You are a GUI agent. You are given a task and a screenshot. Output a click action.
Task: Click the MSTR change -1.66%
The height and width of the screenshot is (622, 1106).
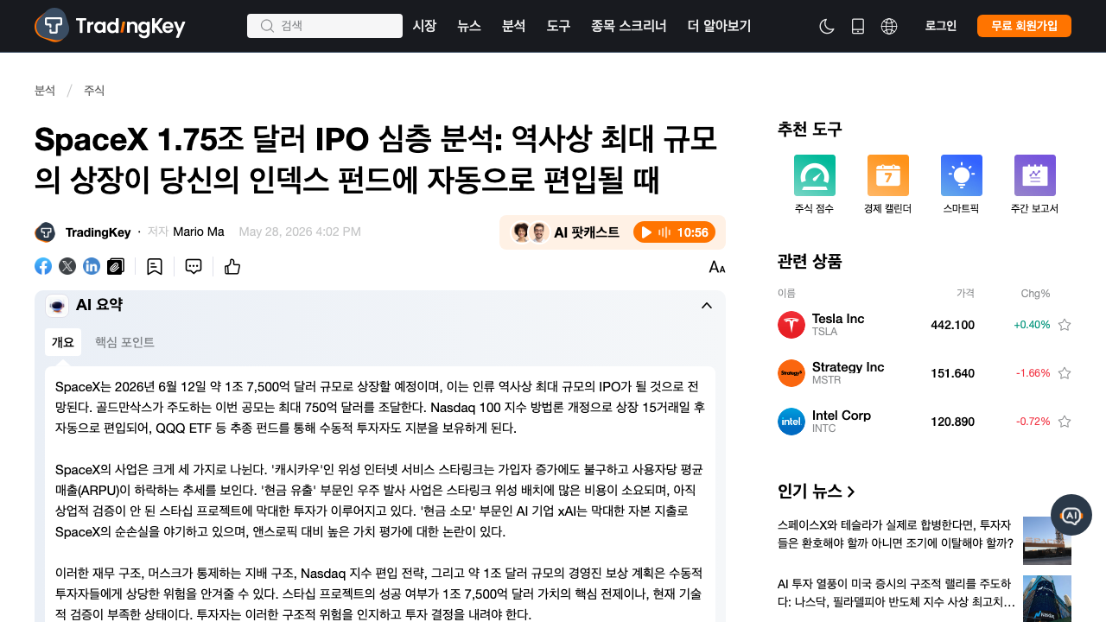[x=1033, y=373]
